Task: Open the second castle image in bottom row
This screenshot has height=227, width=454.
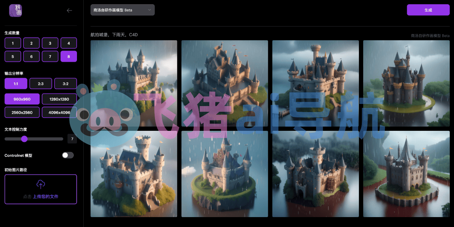Action: (225, 174)
